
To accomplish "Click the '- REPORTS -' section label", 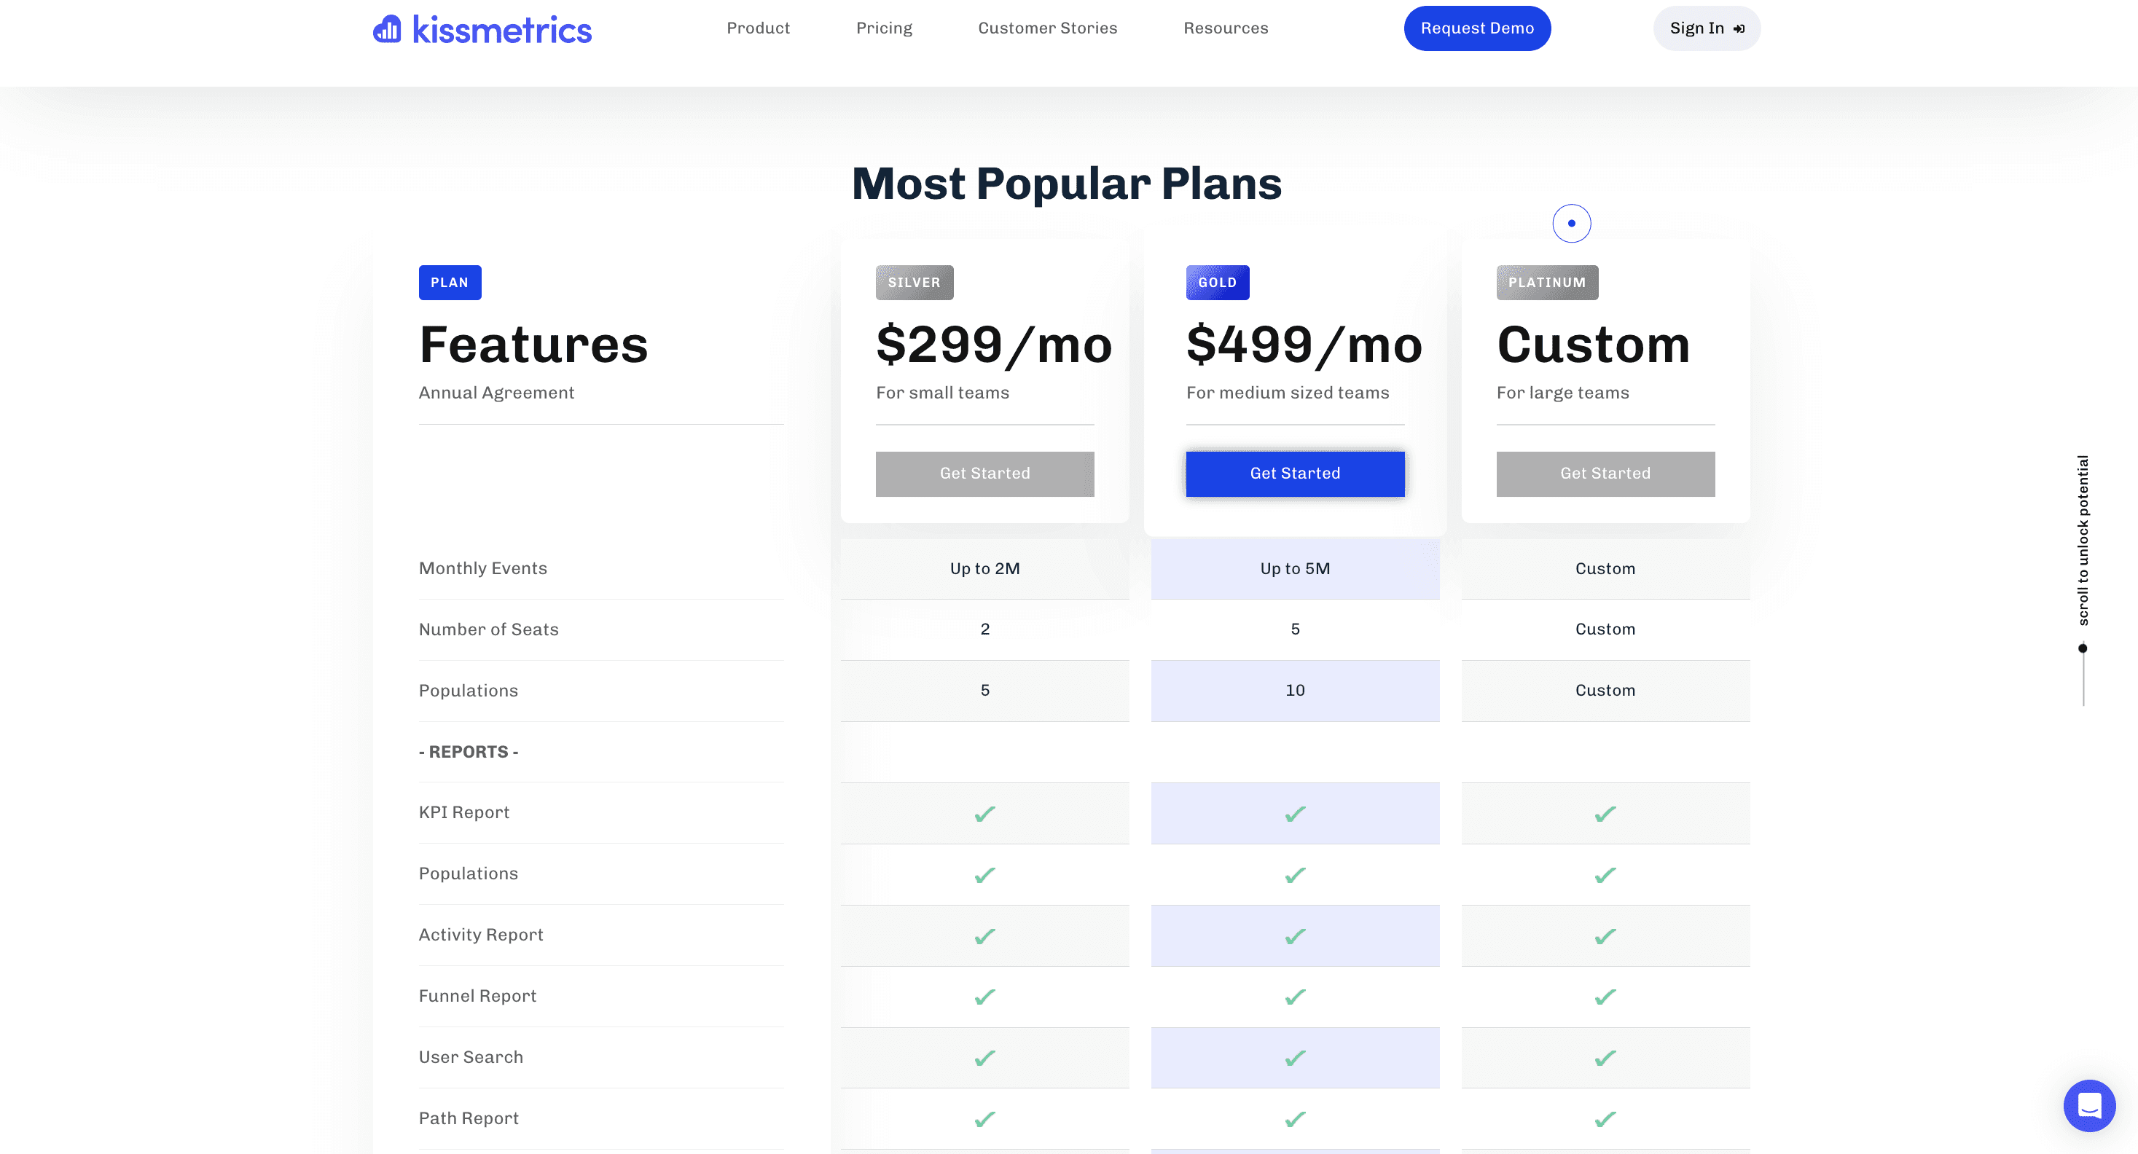I will coord(468,752).
